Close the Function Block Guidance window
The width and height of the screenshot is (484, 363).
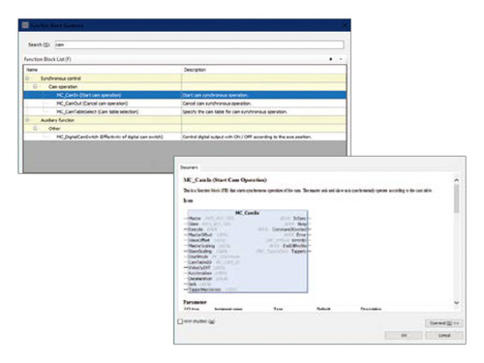345,25
